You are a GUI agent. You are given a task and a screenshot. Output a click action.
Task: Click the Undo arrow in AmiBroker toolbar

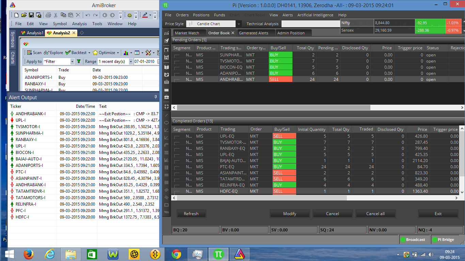point(88,15)
